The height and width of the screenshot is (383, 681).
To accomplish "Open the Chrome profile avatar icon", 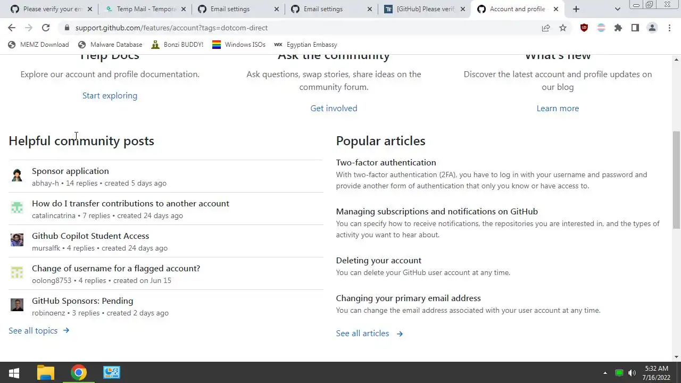I will [652, 28].
